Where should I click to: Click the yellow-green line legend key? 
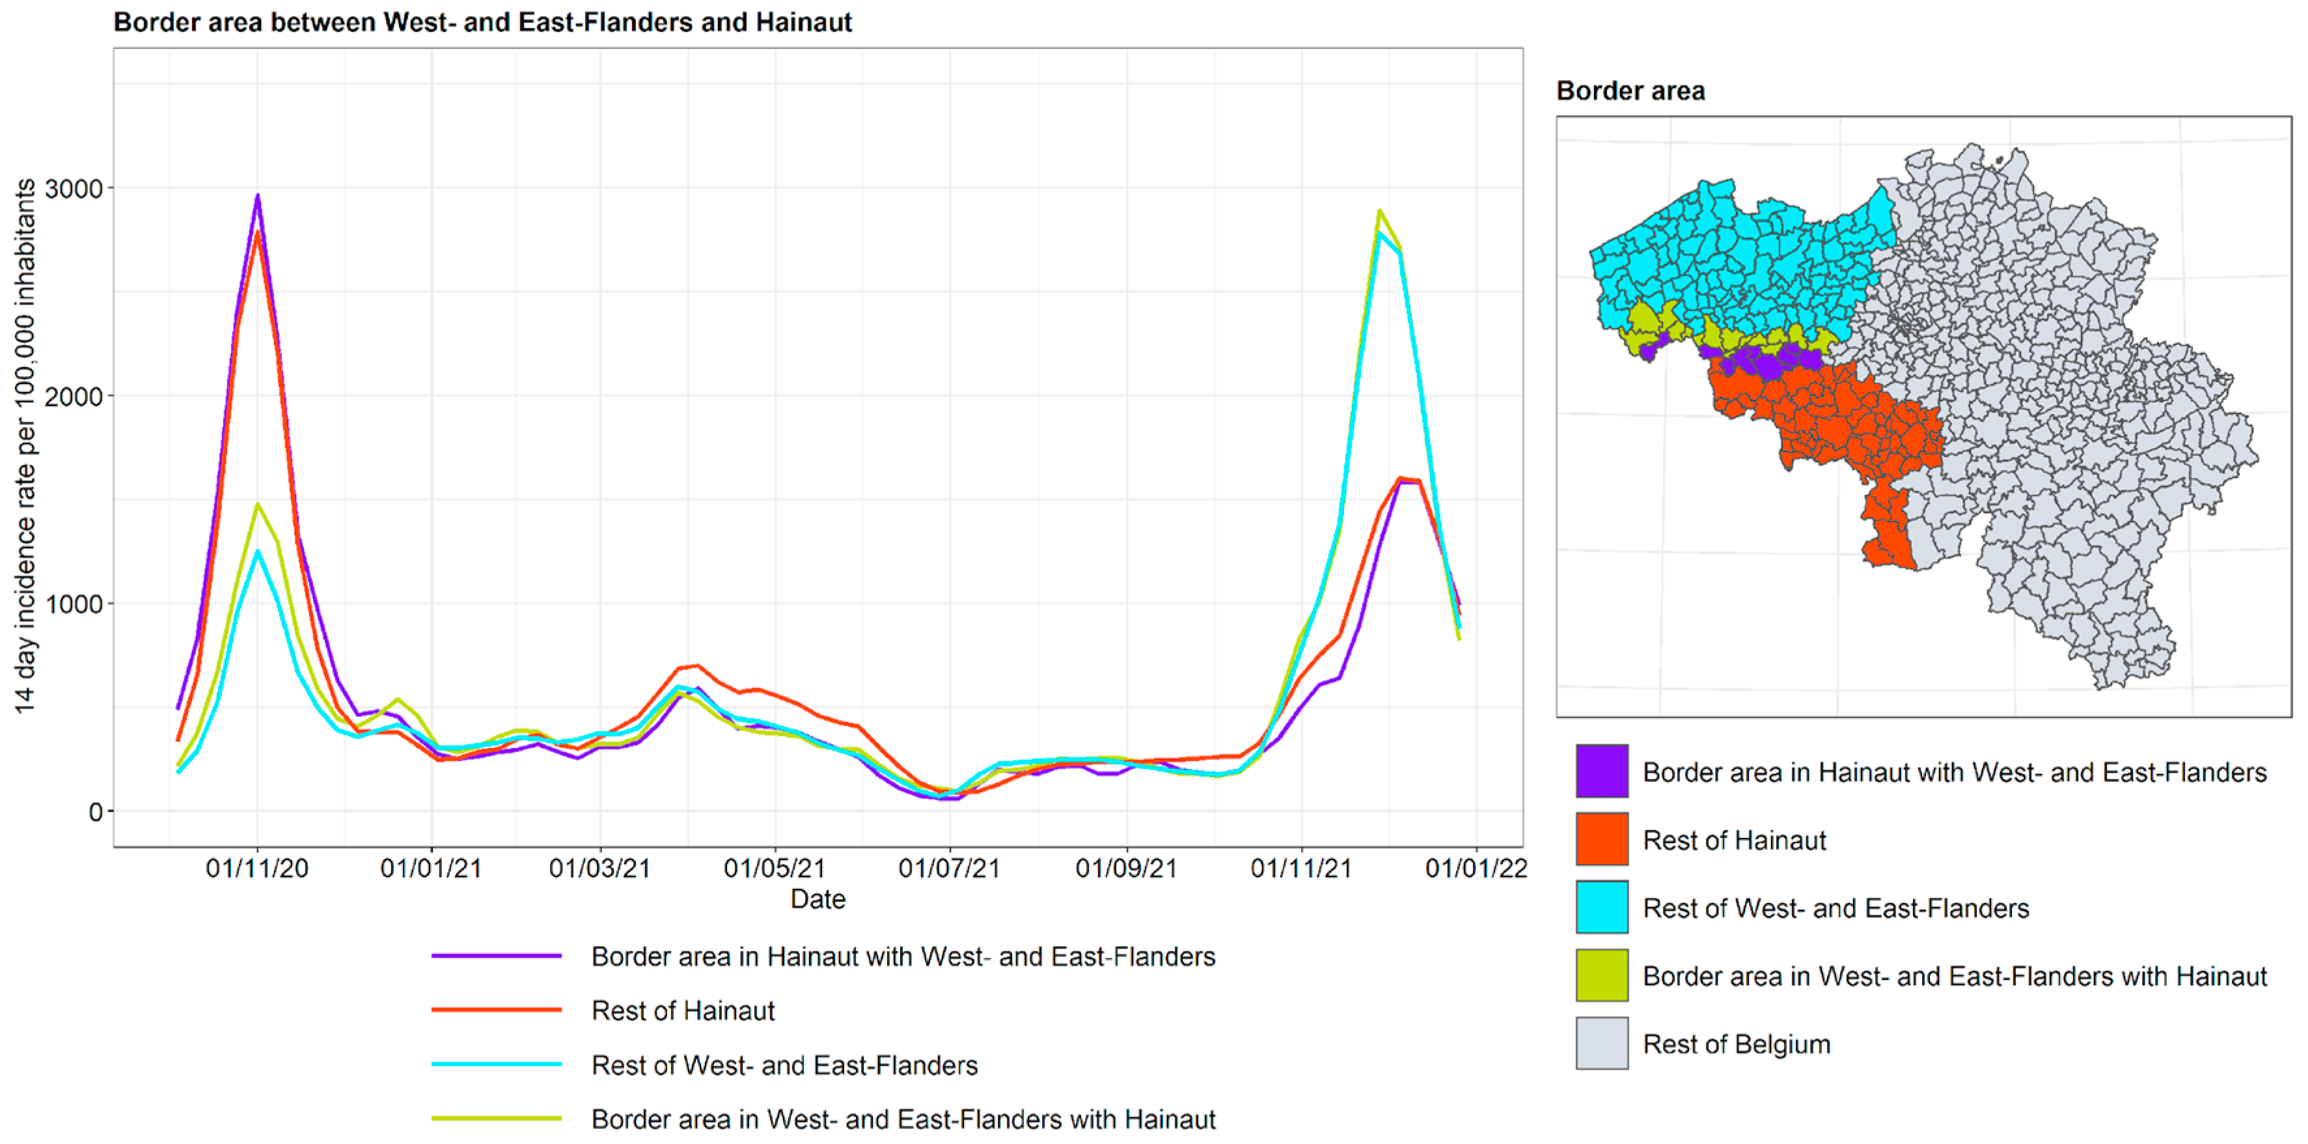(497, 1119)
